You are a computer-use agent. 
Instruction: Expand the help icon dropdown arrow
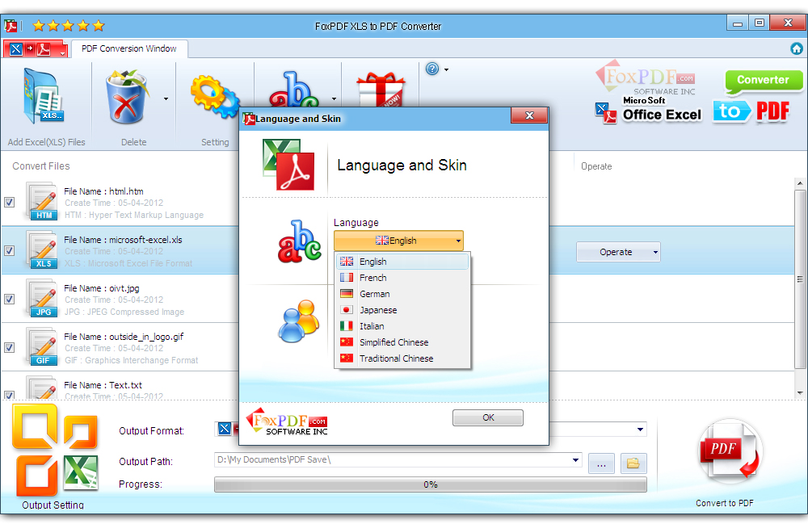446,69
